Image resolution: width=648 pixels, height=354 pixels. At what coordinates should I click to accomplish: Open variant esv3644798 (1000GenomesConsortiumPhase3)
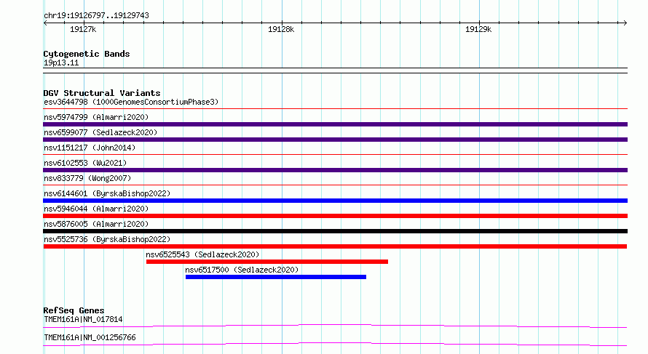[131, 102]
